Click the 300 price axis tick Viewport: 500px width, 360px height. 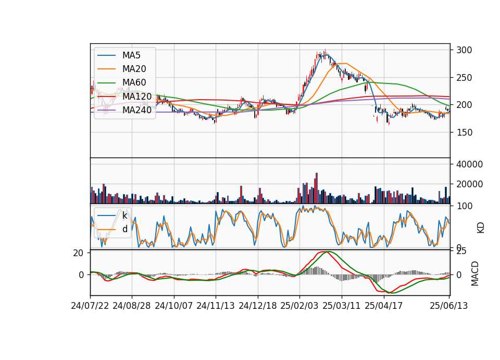(x=464, y=50)
